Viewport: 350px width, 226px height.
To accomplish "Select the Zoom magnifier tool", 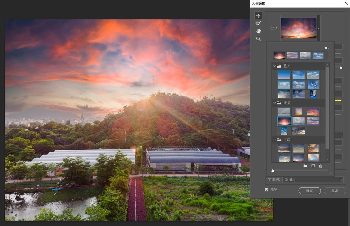I will click(x=258, y=39).
